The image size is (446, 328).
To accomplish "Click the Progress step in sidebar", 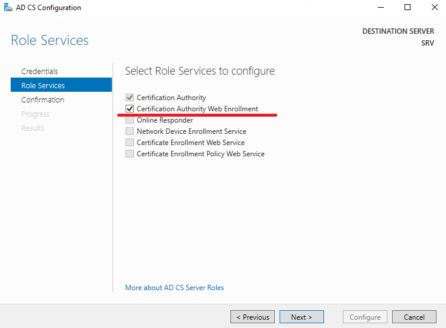I will click(36, 114).
